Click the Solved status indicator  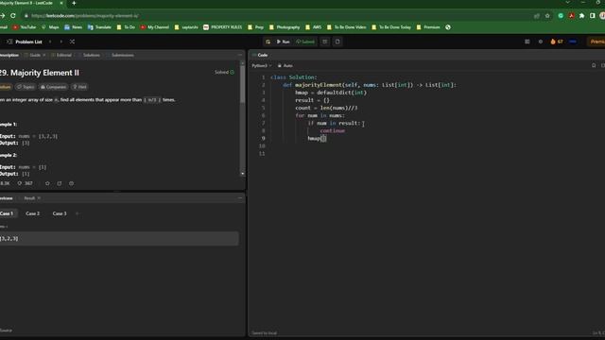pyautogui.click(x=224, y=72)
